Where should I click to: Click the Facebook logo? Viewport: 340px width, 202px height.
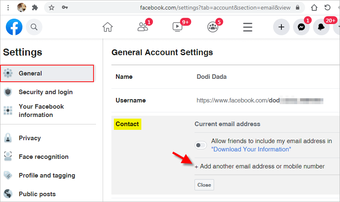(x=14, y=27)
